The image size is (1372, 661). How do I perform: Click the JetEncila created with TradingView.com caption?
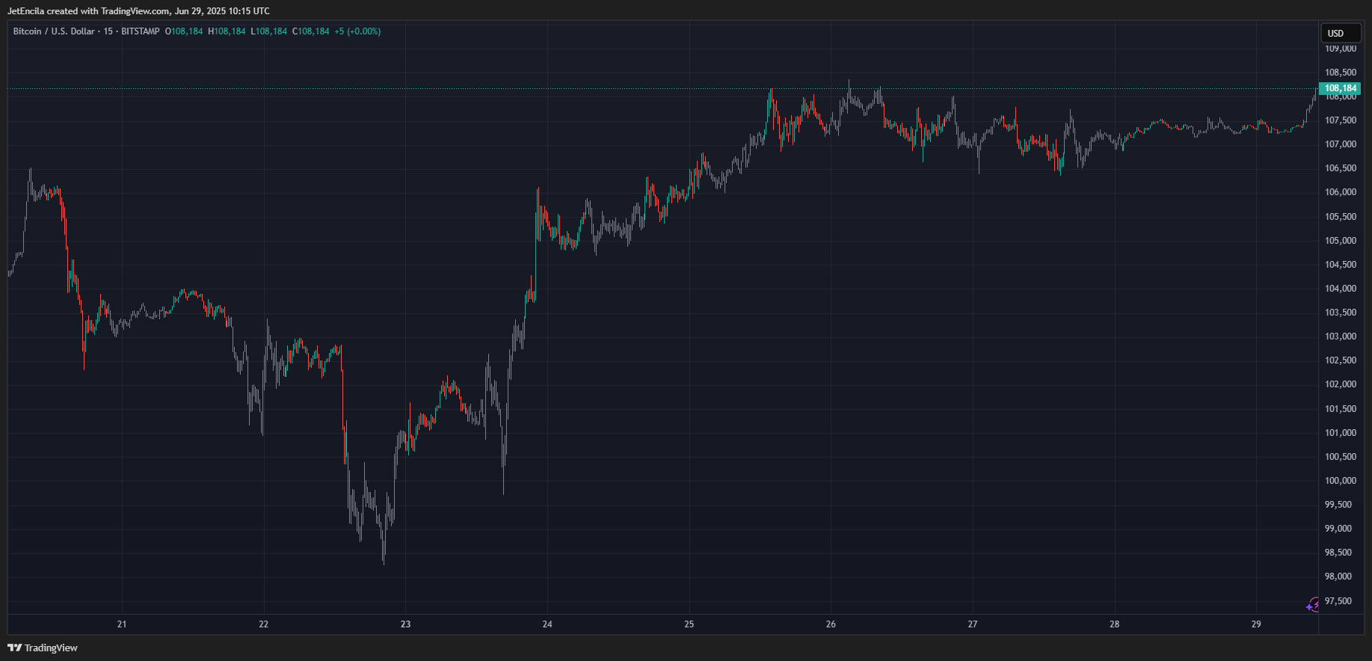pyautogui.click(x=138, y=11)
